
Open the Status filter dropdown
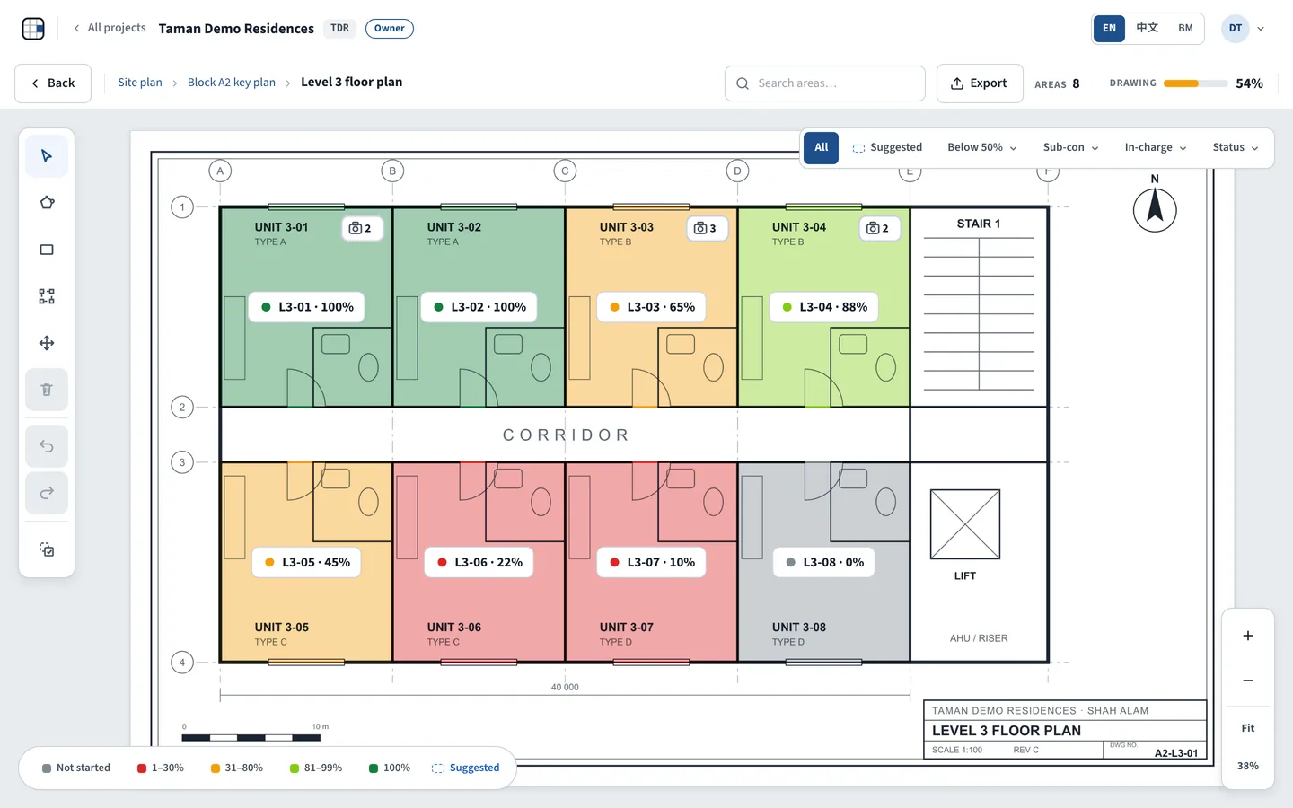pyautogui.click(x=1236, y=147)
